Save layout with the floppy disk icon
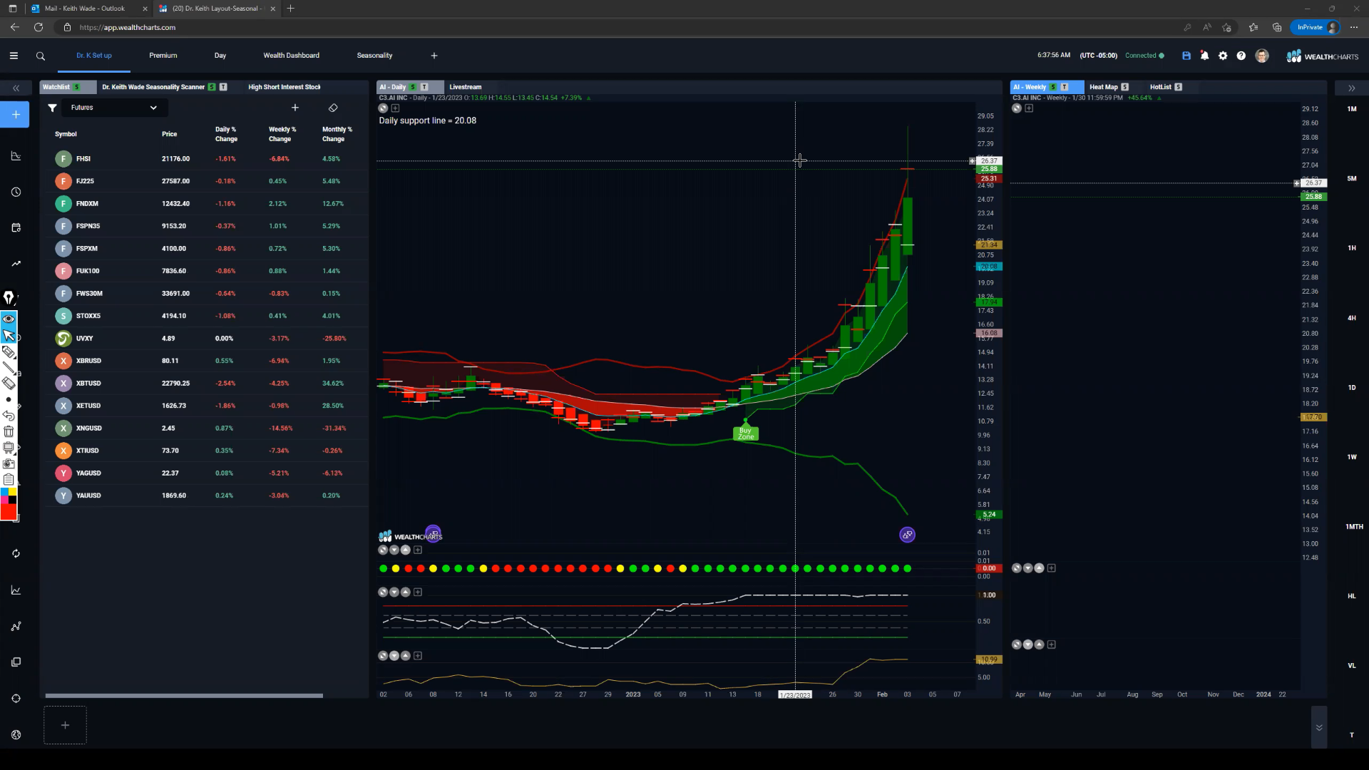The width and height of the screenshot is (1369, 770). pos(1186,56)
